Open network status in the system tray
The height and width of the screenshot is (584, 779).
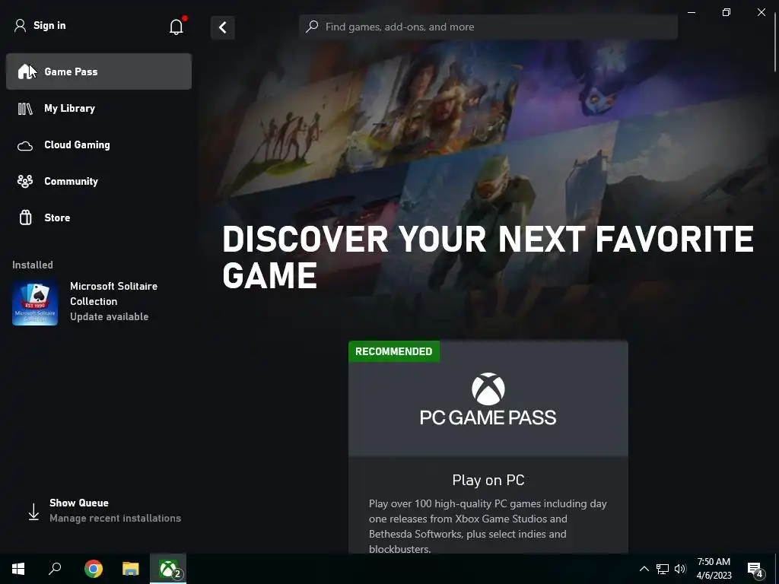663,569
